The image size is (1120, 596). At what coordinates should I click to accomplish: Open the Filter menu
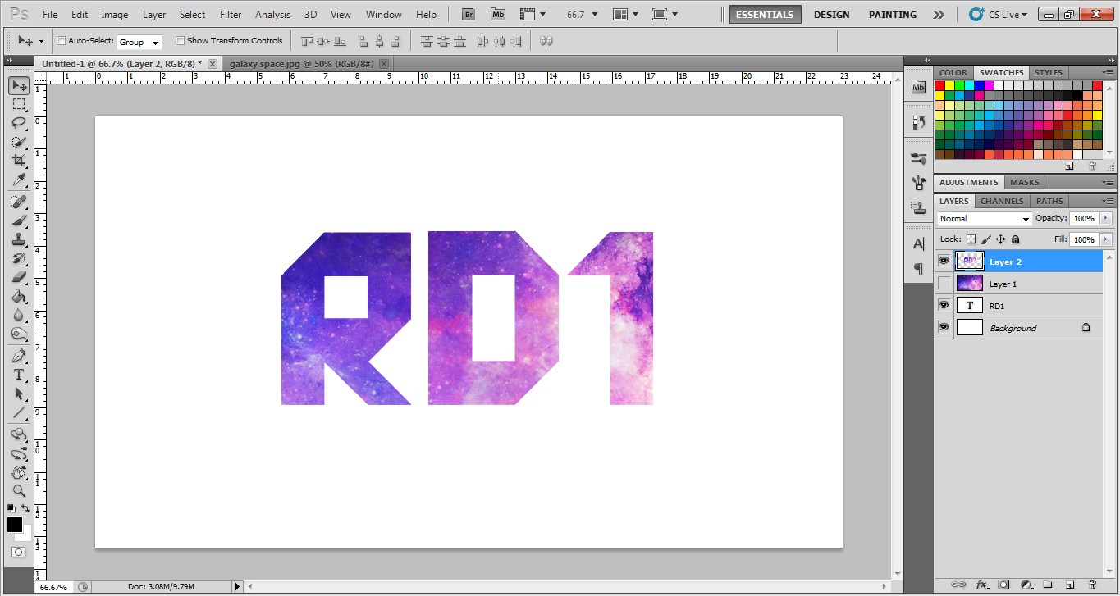(x=230, y=14)
